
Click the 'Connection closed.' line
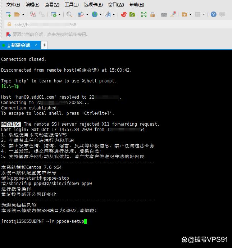(23, 59)
